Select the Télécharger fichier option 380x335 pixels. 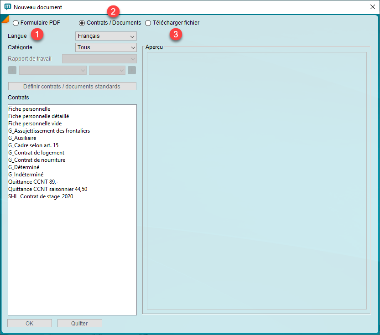(x=148, y=23)
